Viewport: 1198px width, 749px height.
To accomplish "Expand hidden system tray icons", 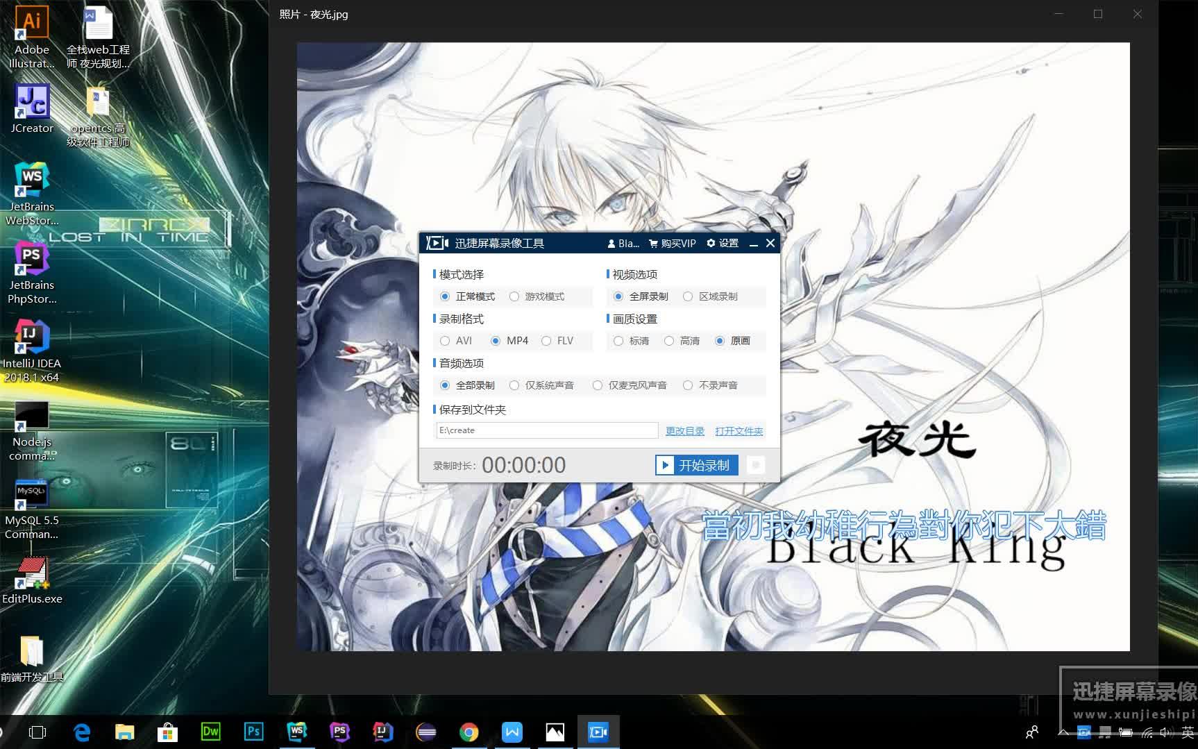I will coord(1063,732).
